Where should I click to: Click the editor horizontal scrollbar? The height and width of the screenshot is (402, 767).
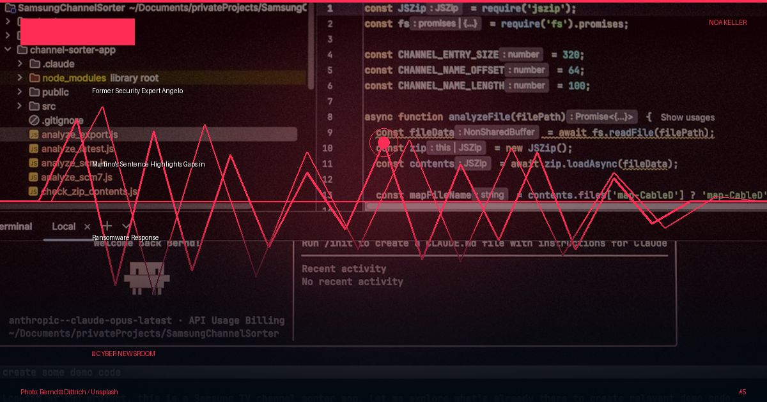tap(562, 206)
